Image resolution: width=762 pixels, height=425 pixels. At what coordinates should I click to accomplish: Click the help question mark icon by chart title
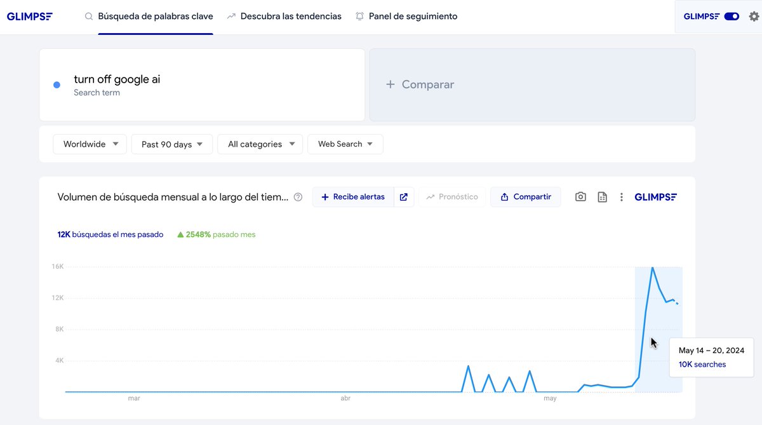click(298, 197)
